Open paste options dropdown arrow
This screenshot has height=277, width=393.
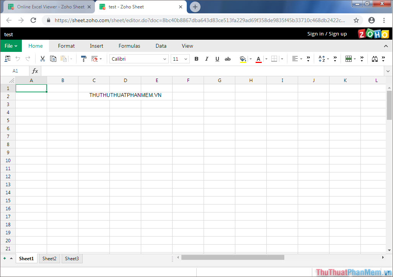coord(71,59)
